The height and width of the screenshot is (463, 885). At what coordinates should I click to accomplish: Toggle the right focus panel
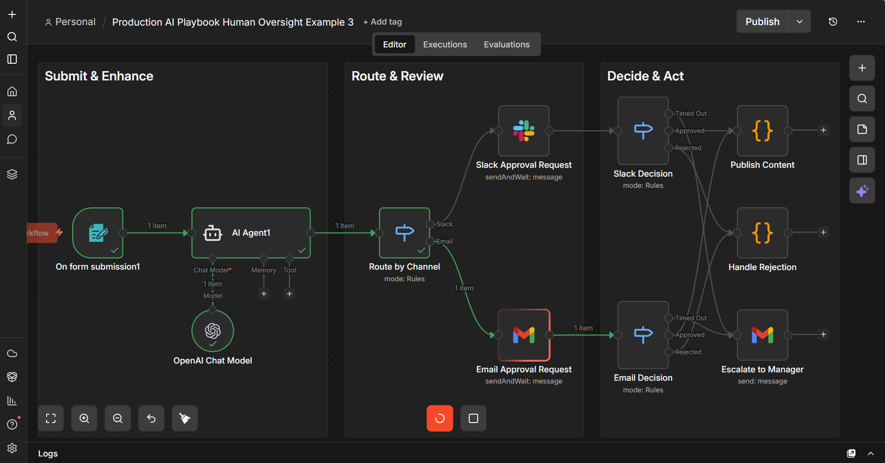tap(862, 160)
